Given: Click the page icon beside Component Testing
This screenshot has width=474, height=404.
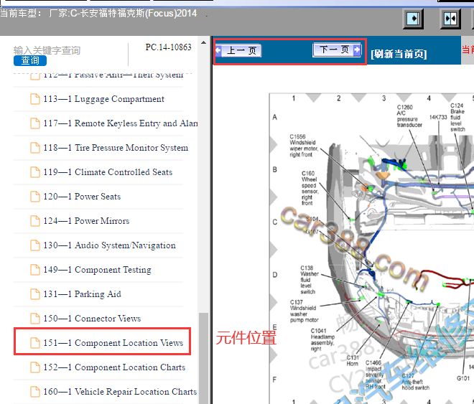Looking at the screenshot, I should [35, 270].
